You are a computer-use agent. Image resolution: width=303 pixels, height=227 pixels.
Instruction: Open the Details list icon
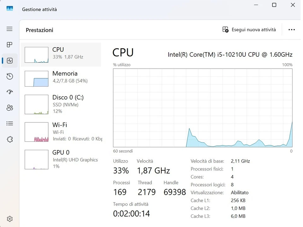(10, 123)
